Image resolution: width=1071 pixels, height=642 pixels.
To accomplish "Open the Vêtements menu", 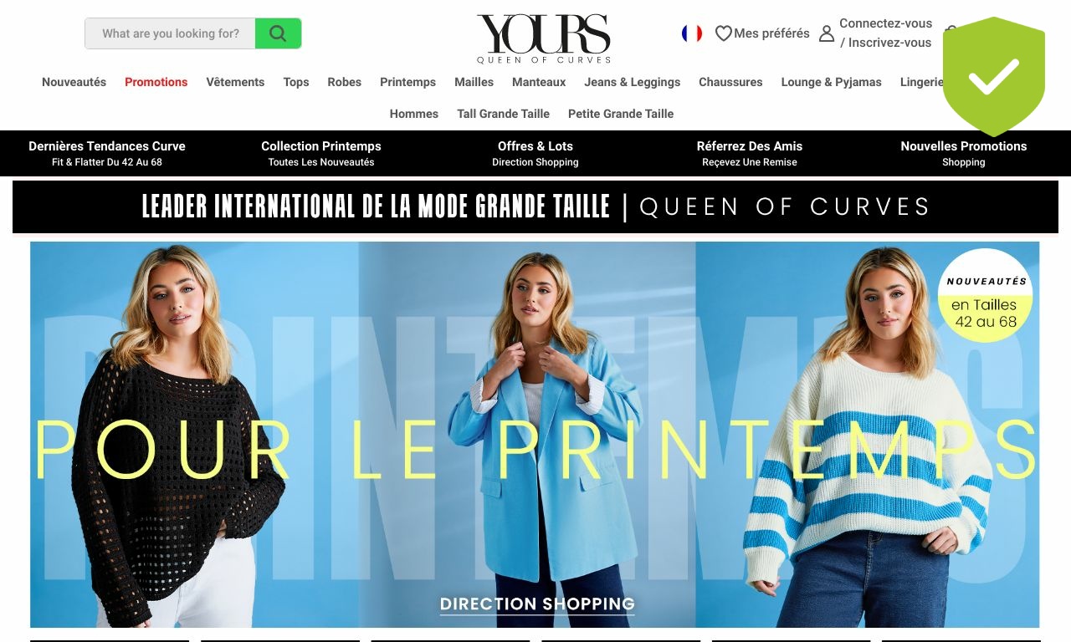I will click(235, 82).
